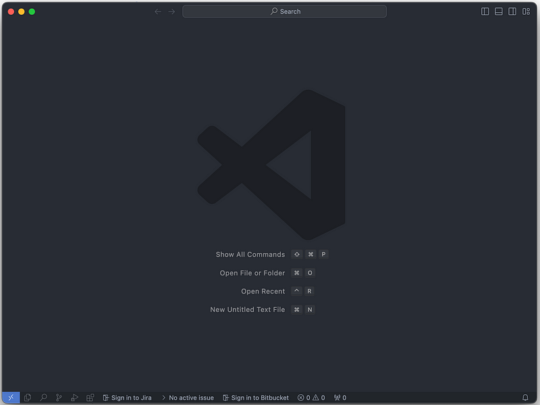Screen dimensions: 540x405
Task: Go forward using the right arrow
Action: pyautogui.click(x=171, y=11)
